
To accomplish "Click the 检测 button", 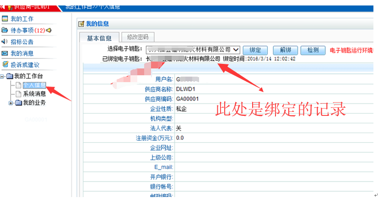I will (x=313, y=50).
